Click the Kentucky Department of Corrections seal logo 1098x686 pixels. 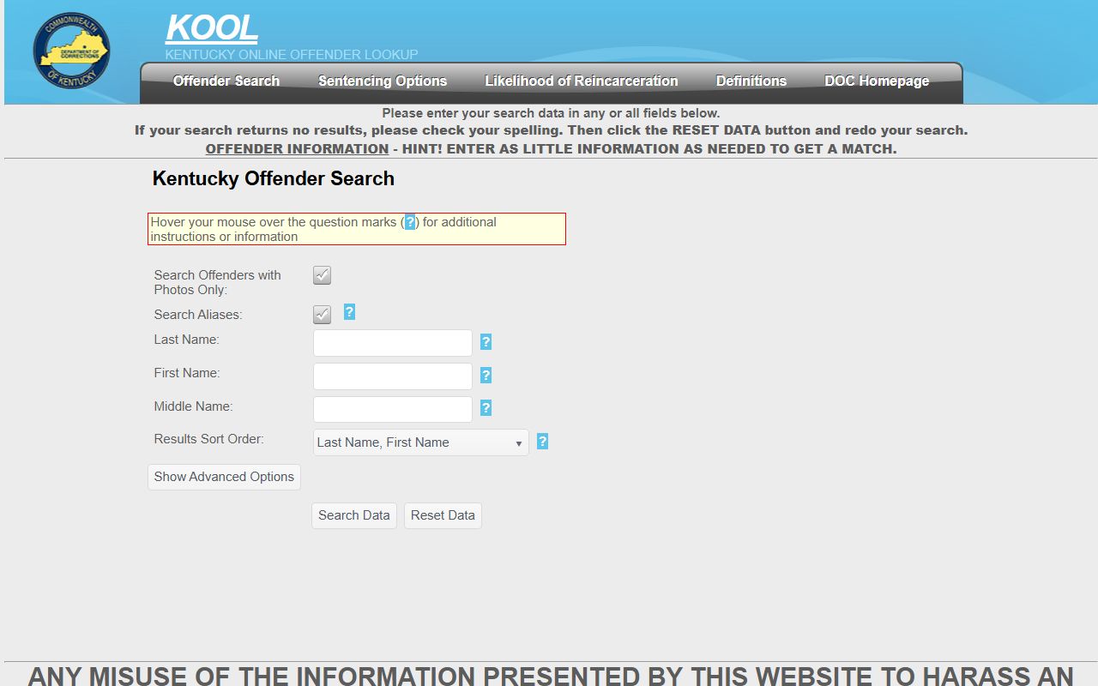tap(71, 51)
